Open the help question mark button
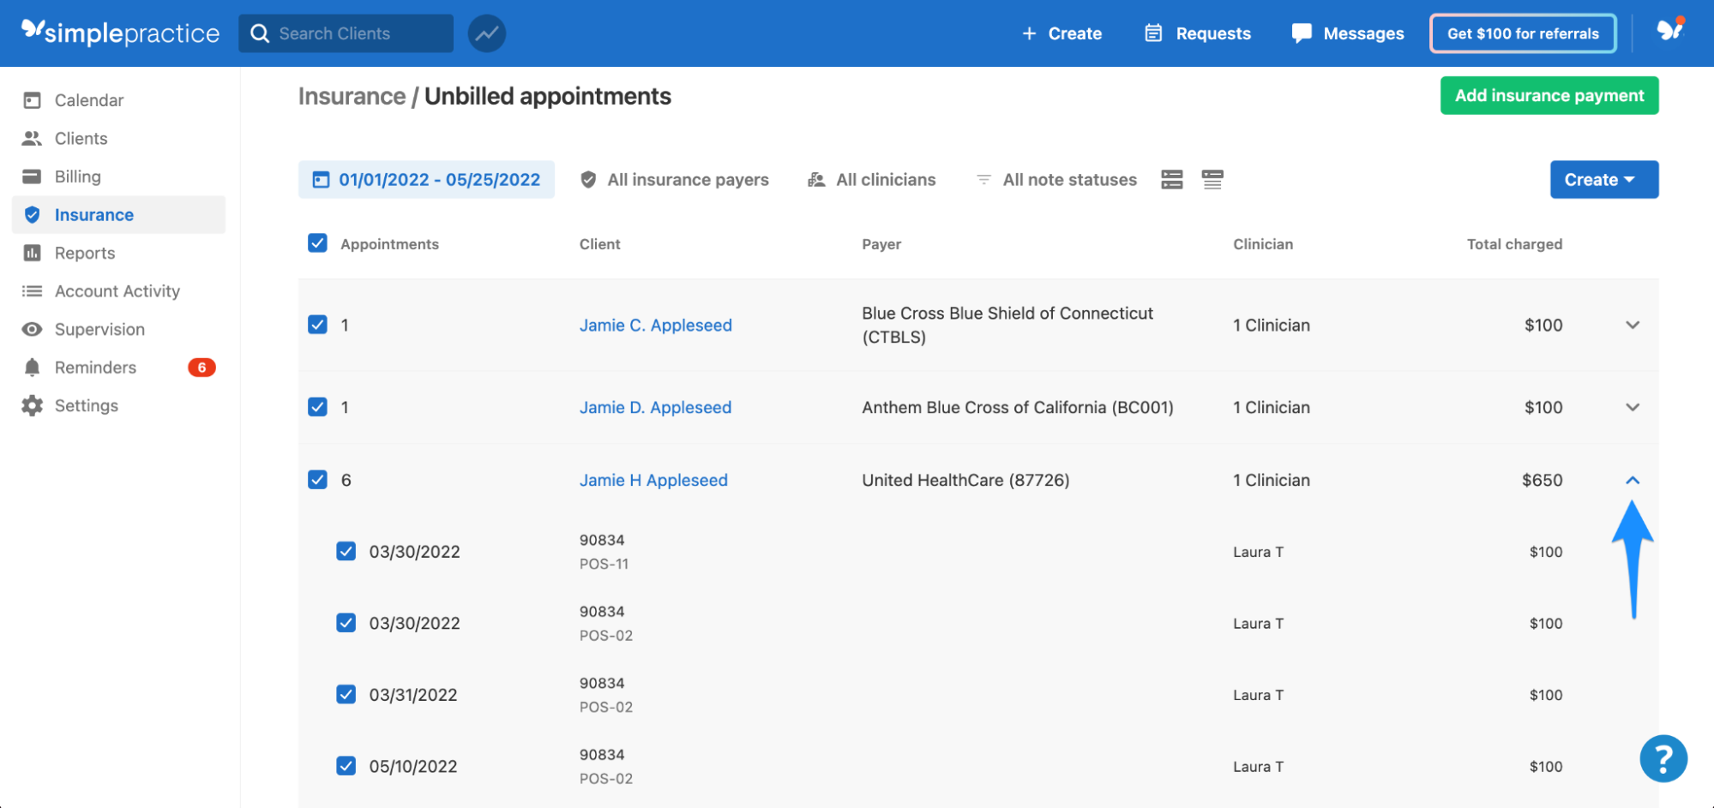This screenshot has height=808, width=1714. tap(1663, 758)
